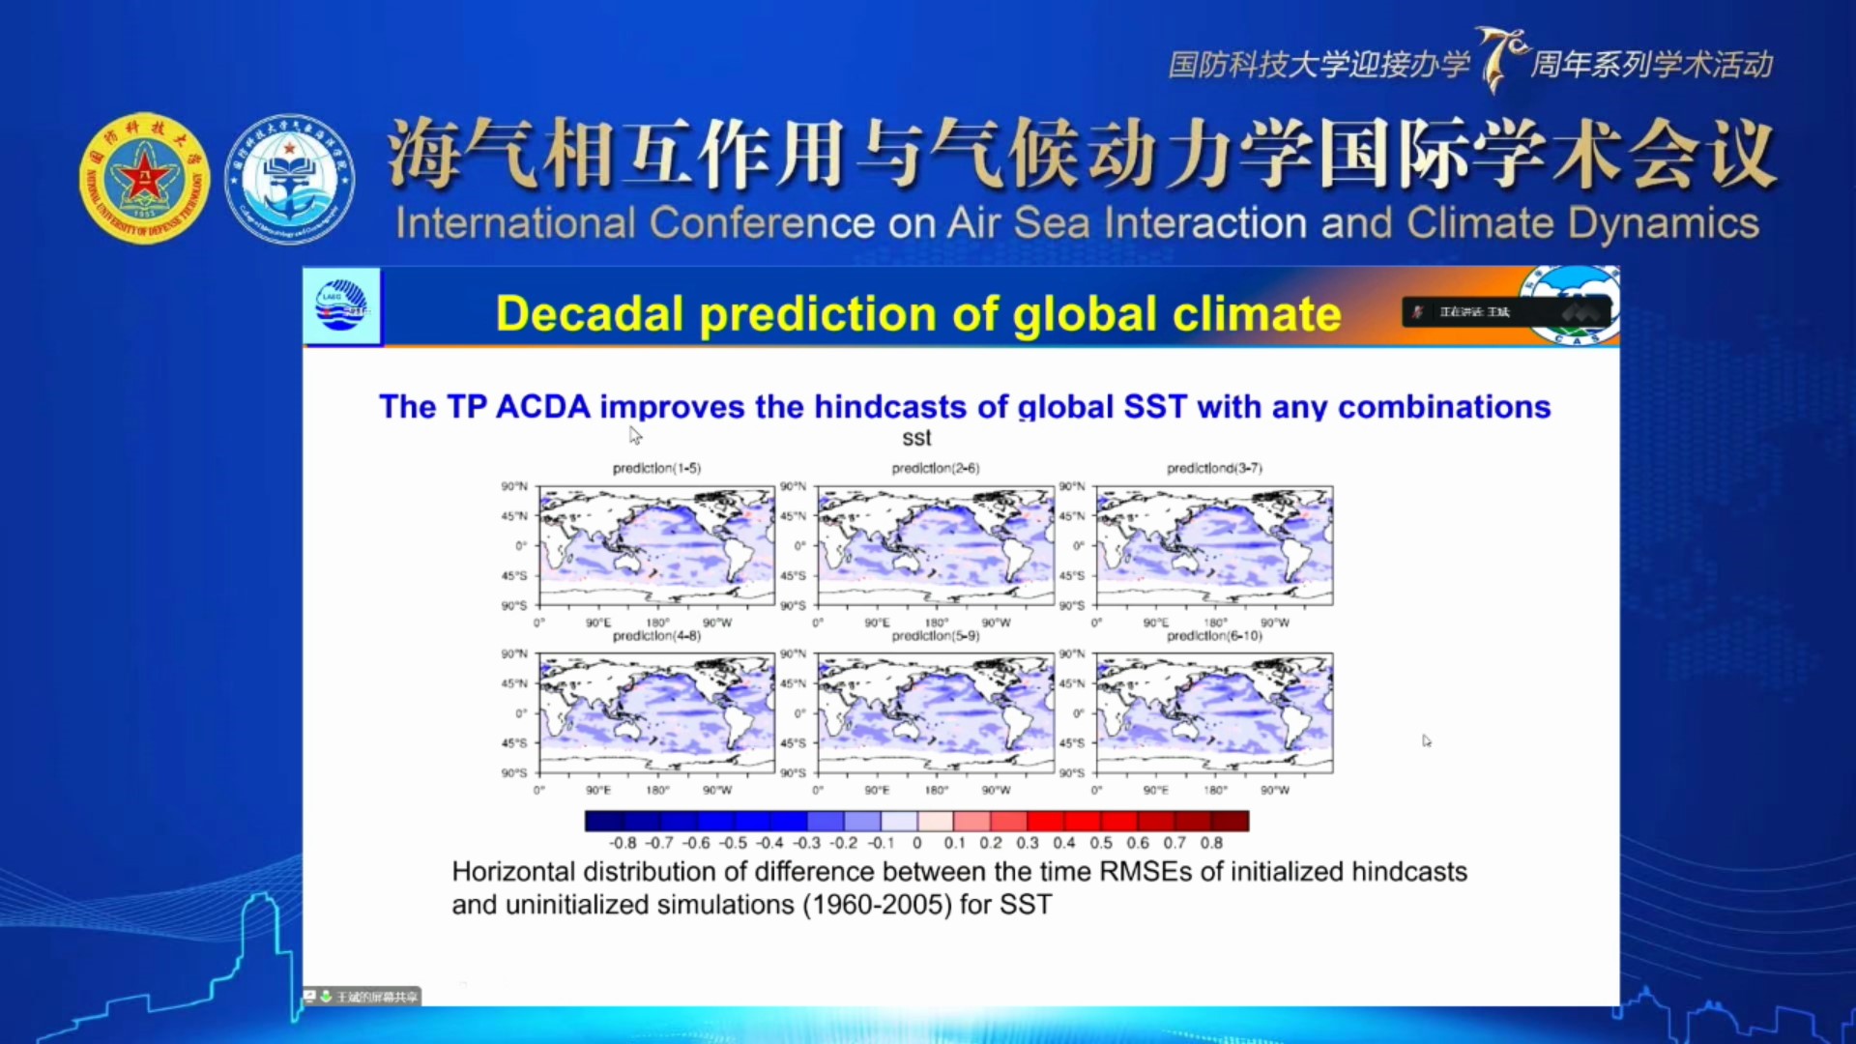Click the blue 'The TP ACDA improves the hindcasts' heading
Image resolution: width=1856 pixels, height=1044 pixels.
[x=965, y=407]
